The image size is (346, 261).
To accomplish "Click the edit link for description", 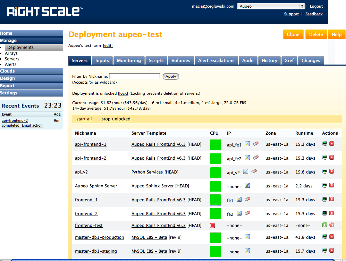I will point(108,45).
